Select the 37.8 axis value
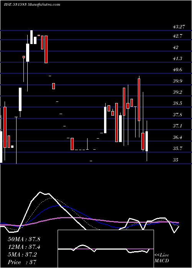The image size is (192, 268). (178, 115)
